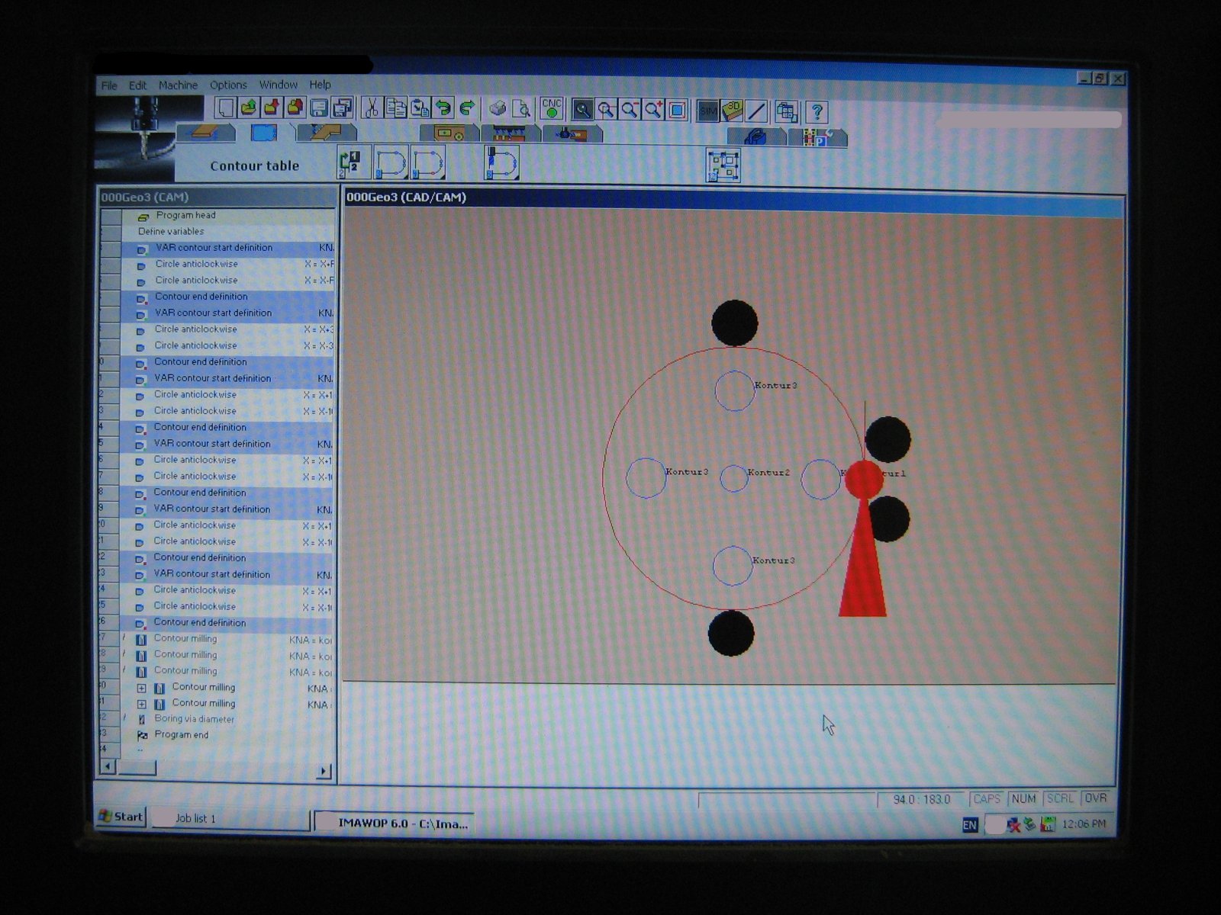Click the Undo arrow toolbar icon
The height and width of the screenshot is (915, 1221).
coord(443,108)
